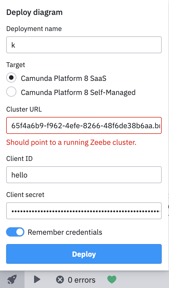
Task: Click the green heart feedback icon
Action: tap(112, 279)
